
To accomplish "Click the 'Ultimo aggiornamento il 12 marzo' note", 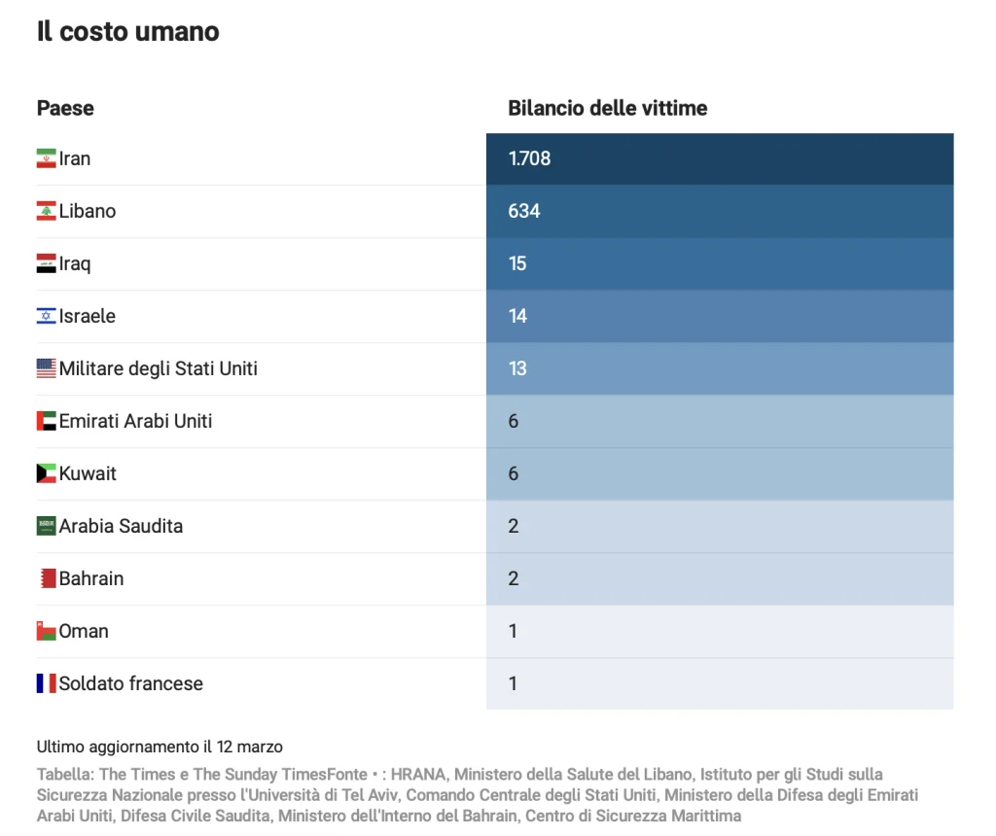I will click(160, 747).
